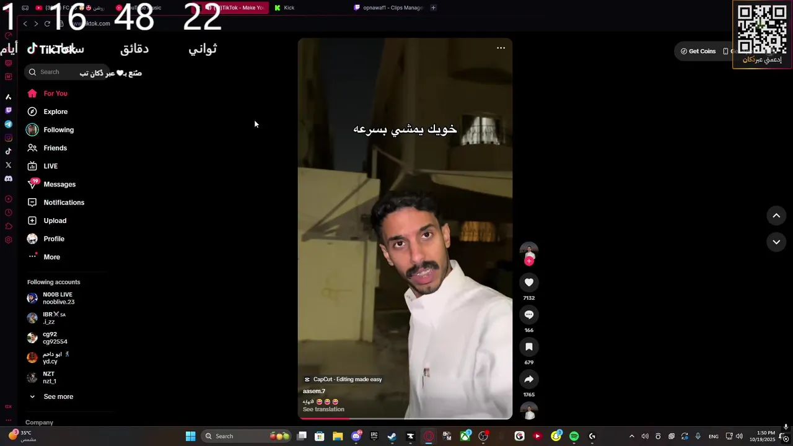Image resolution: width=793 pixels, height=446 pixels.
Task: Go to previous video with up chevron
Action: pos(776,216)
